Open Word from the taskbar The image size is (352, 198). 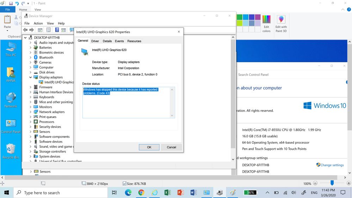[x=193, y=193]
